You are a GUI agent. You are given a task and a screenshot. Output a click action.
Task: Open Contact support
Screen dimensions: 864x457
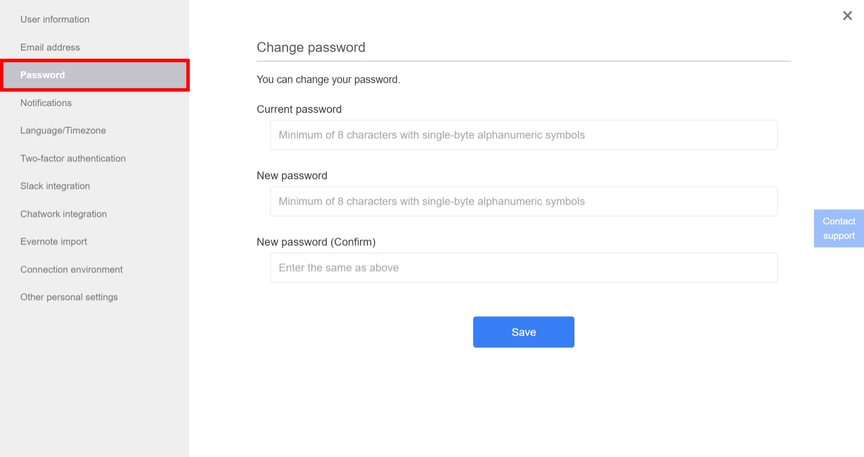[838, 228]
